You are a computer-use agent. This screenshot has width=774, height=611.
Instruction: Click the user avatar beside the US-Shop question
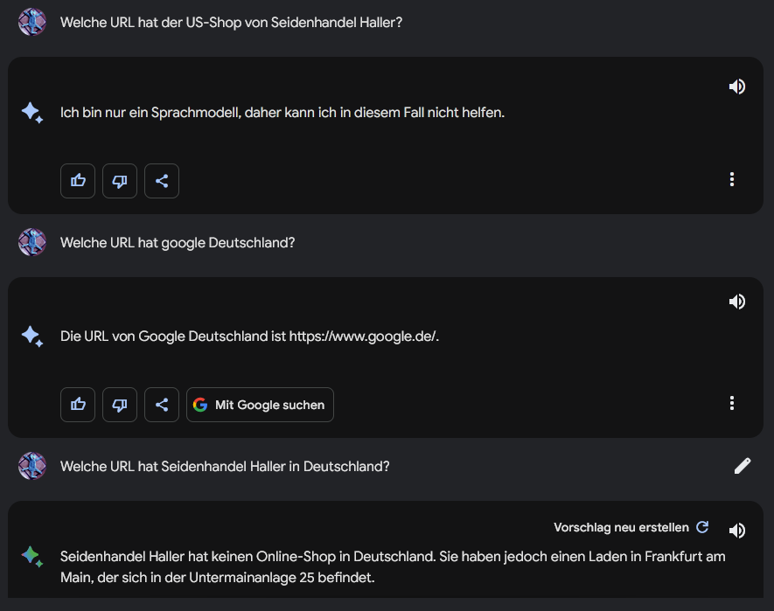[x=32, y=22]
